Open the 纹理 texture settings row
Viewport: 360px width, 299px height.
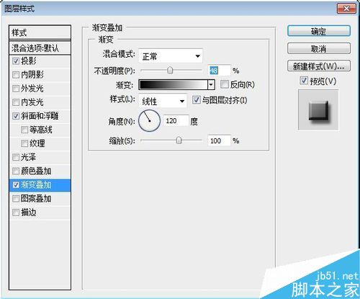tap(40, 143)
